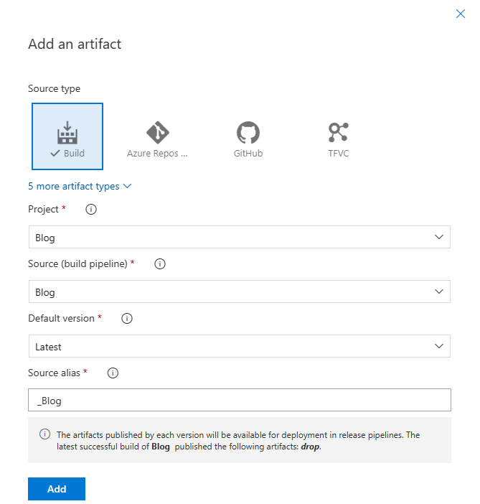The height and width of the screenshot is (504, 480).
Task: Click the Source (build pipeline) info icon
Action: coord(160,264)
